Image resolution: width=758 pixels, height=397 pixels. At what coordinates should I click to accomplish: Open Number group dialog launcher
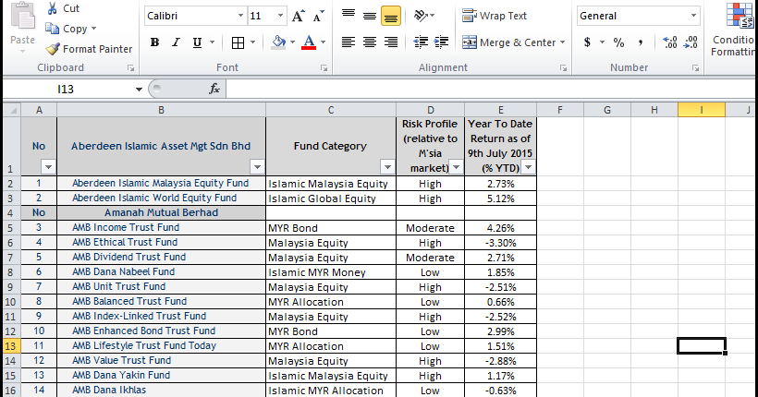pos(695,68)
